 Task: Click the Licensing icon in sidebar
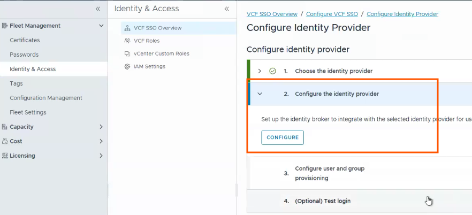point(4,156)
